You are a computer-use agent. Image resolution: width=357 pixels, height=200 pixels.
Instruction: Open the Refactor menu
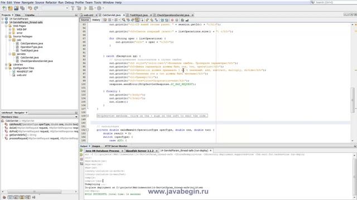click(51, 2)
